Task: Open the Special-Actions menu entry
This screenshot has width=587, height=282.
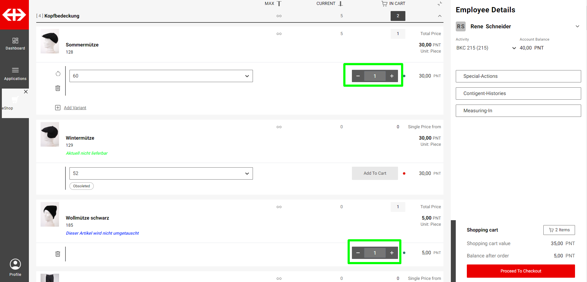Action: [x=518, y=76]
